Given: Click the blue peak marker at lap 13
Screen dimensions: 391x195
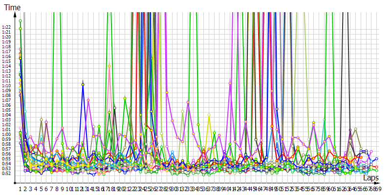Looking at the screenshot, I should tap(83, 85).
